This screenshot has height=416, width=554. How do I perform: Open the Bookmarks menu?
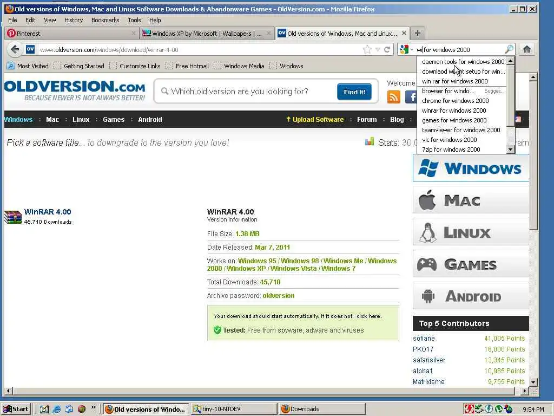pyautogui.click(x=105, y=20)
